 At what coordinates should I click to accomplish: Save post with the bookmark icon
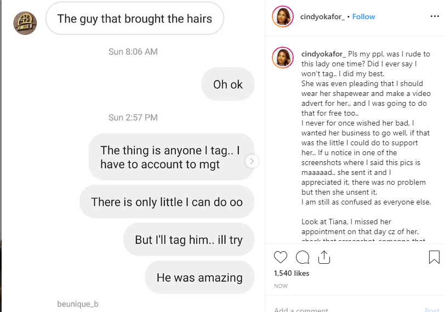tap(433, 257)
